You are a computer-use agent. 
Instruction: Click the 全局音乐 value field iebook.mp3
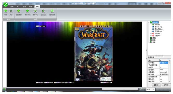[x=164, y=72]
